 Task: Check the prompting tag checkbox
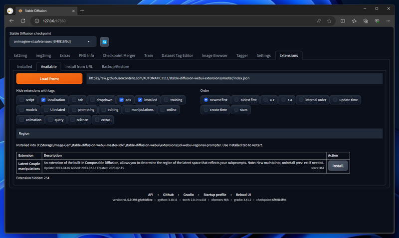click(x=74, y=110)
